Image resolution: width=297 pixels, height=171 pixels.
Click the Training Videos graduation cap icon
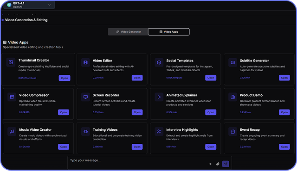(x=85, y=131)
